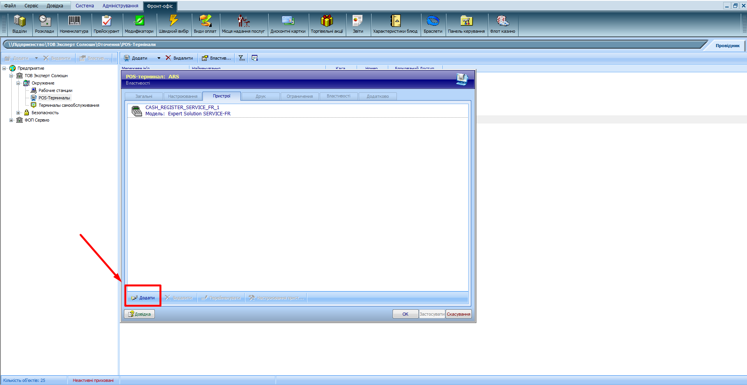Viewport: 747px width, 385px height.
Task: Expand the ФОП Сервио tree node
Action: [11, 120]
